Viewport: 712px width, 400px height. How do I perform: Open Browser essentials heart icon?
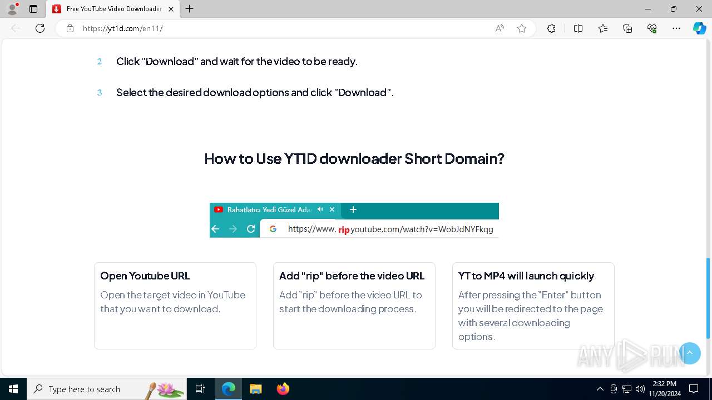pyautogui.click(x=652, y=28)
